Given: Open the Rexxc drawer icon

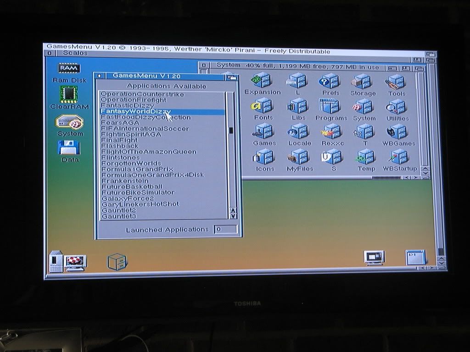Looking at the screenshot, I should [x=331, y=132].
